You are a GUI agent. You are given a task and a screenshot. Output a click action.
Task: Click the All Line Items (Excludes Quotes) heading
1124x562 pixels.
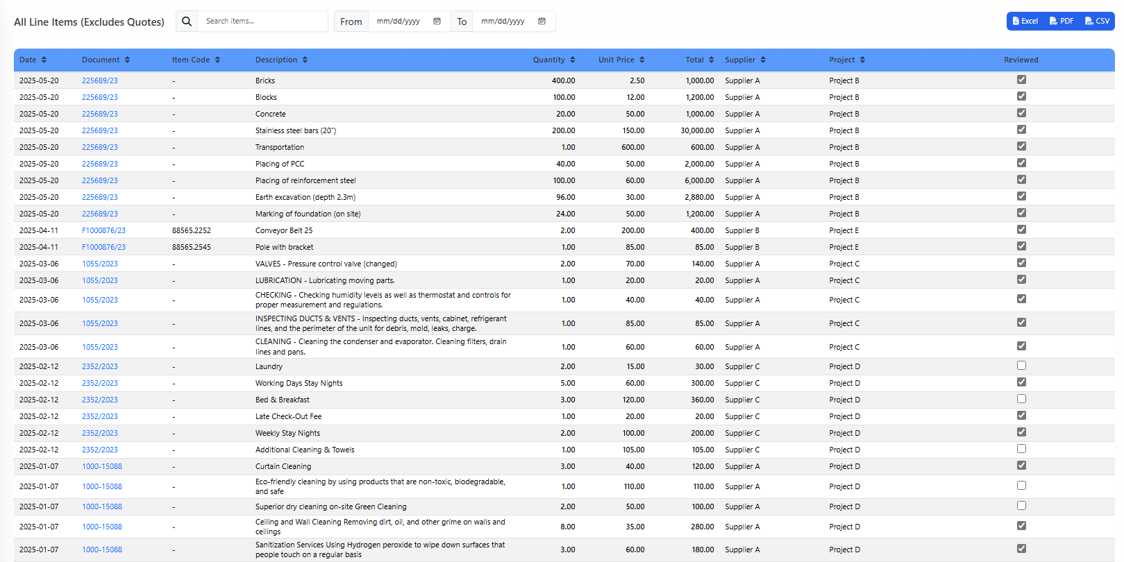(89, 22)
